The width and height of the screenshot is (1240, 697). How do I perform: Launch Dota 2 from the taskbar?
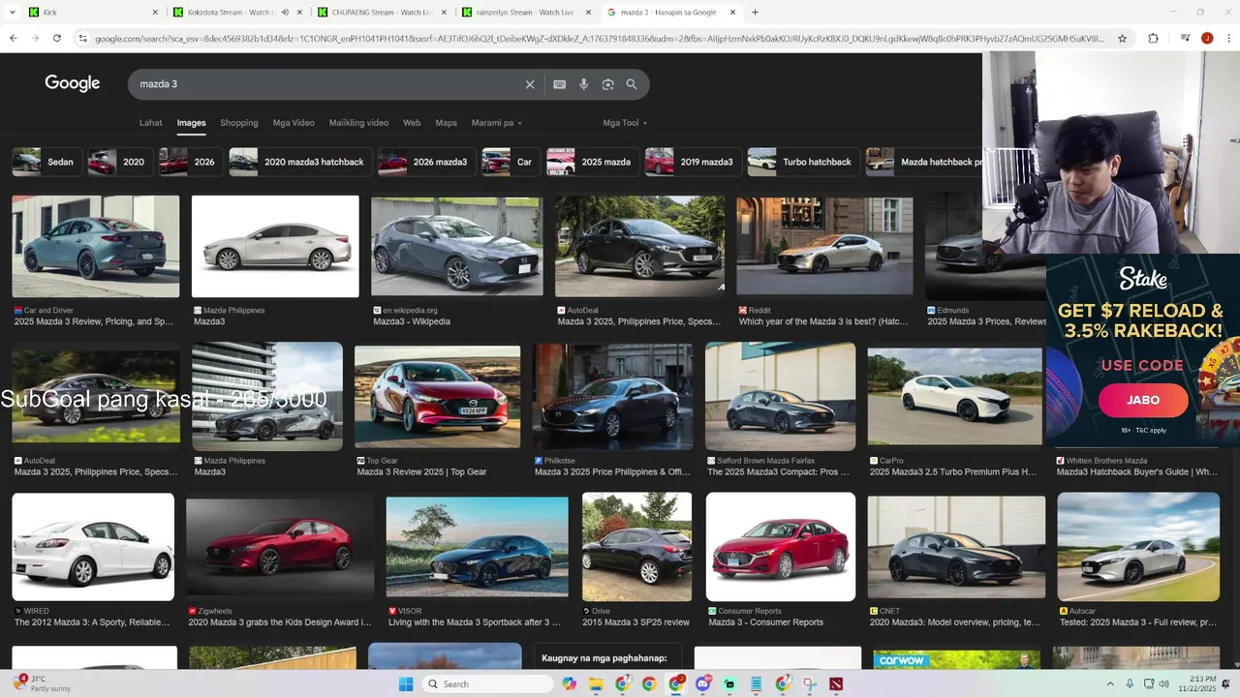[836, 684]
